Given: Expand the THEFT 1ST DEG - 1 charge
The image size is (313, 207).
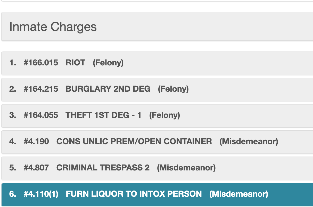Looking at the screenshot, I should click(103, 115).
